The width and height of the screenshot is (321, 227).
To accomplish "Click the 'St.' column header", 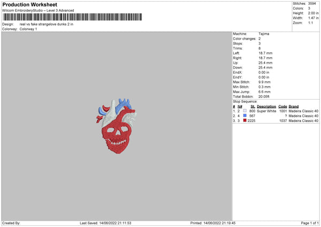I will pyautogui.click(x=253, y=107).
